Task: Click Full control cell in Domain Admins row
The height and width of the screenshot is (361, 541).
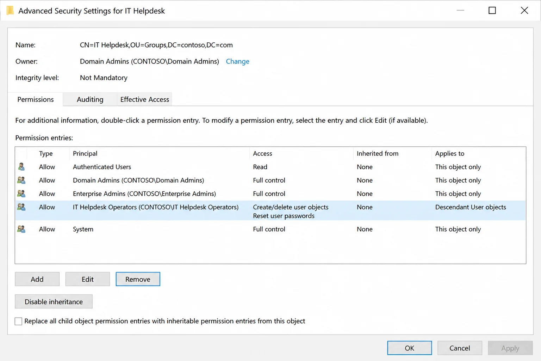Action: pos(269,180)
